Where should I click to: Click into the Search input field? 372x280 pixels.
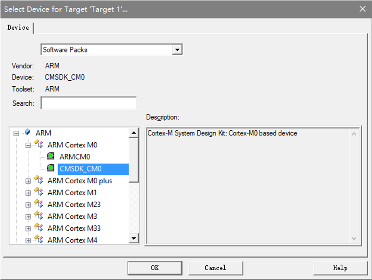click(88, 103)
